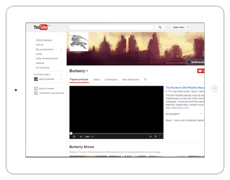Click the #THISISBRIT hashtag text
This screenshot has width=230, height=180.
click(172, 114)
